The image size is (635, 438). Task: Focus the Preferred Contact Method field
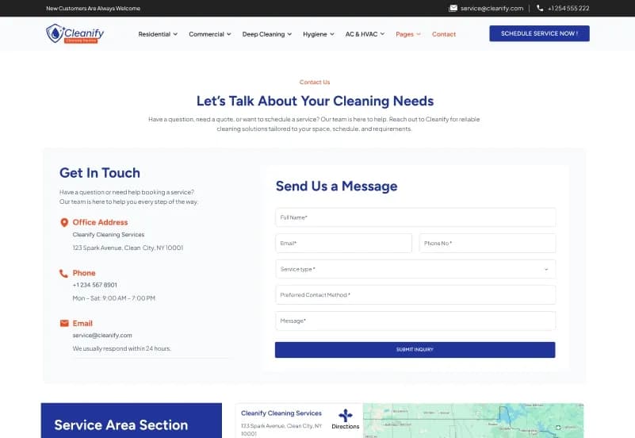click(x=415, y=295)
